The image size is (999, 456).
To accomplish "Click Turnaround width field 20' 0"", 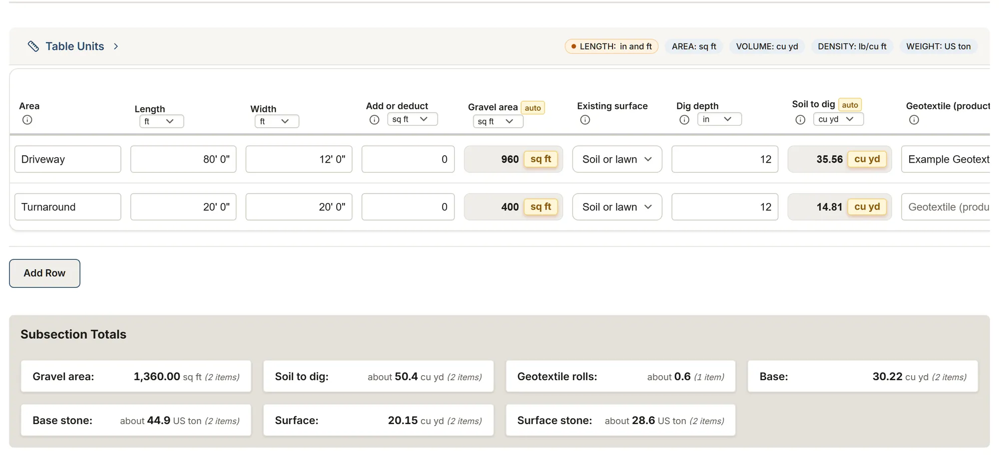I will 299,207.
